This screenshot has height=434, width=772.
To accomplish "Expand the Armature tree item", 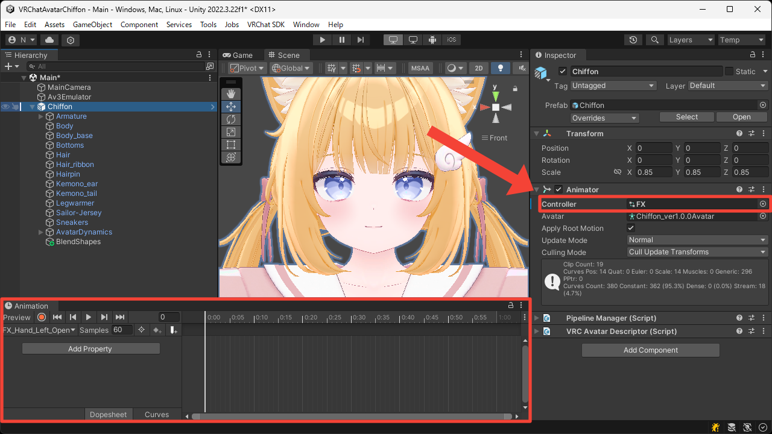I will coord(41,116).
